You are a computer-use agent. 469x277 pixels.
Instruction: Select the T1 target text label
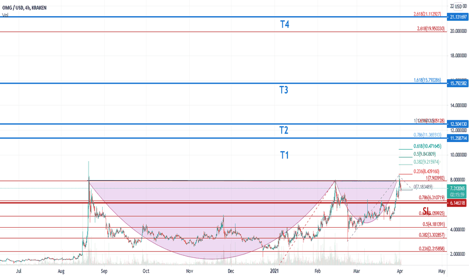284,155
